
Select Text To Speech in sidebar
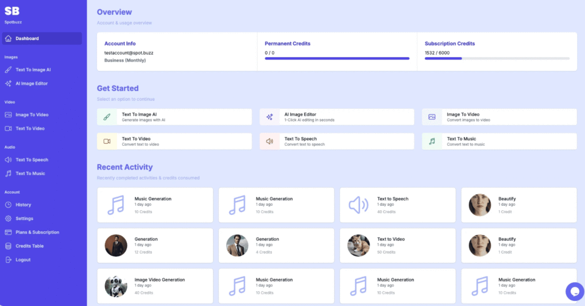point(42,160)
